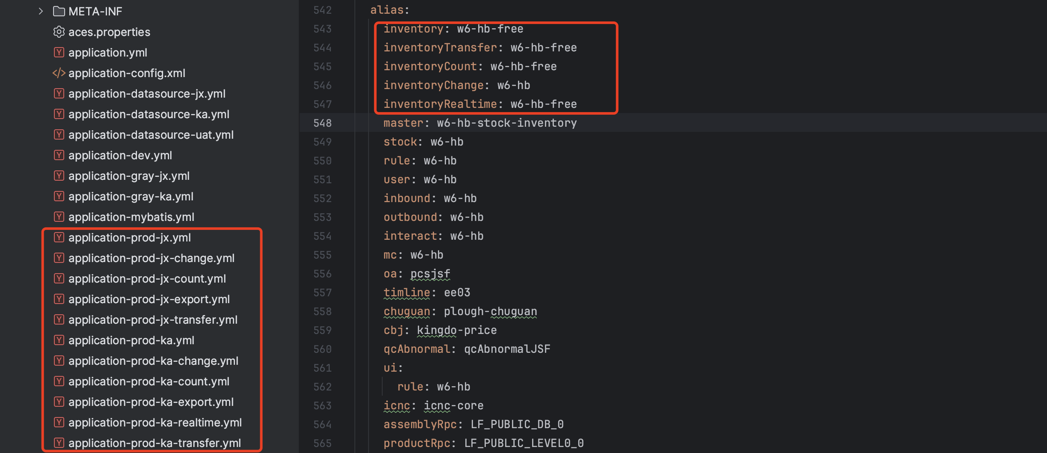The height and width of the screenshot is (453, 1047).
Task: Click the XML icon for application-config.xml
Action: [x=59, y=73]
